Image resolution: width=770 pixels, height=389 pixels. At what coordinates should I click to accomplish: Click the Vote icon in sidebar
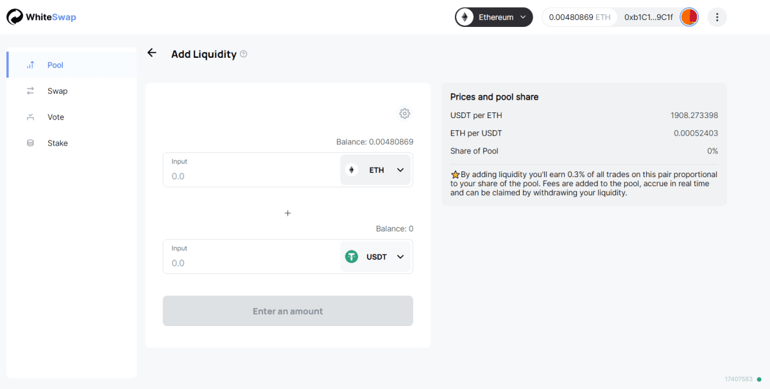(x=30, y=117)
